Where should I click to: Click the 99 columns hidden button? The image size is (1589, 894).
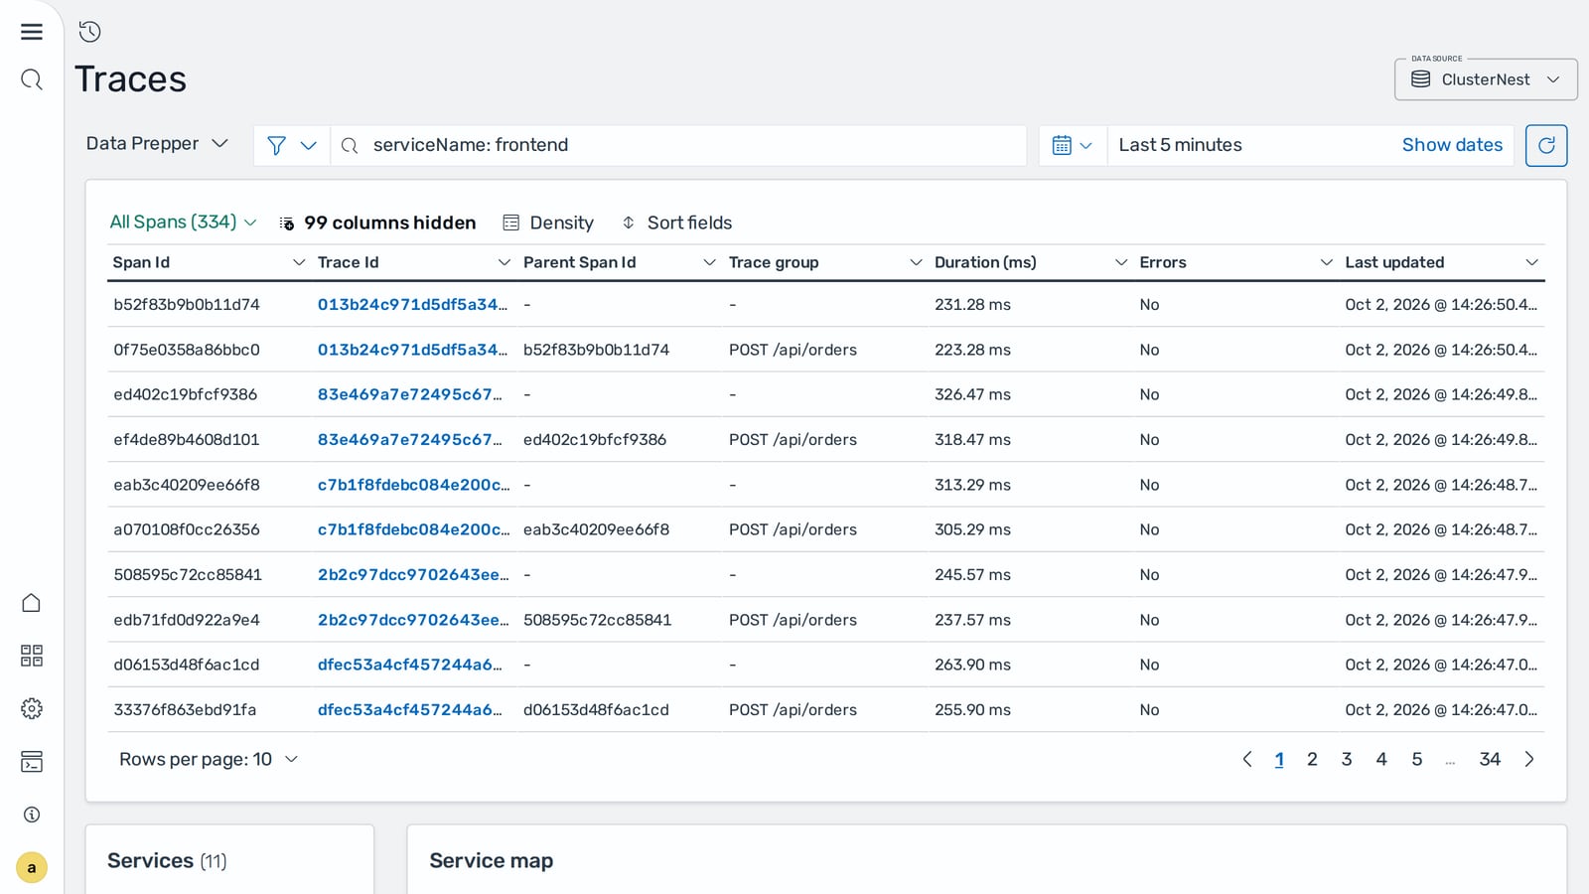point(377,223)
